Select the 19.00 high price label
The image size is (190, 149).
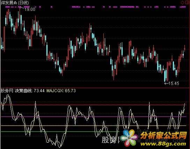click(x=30, y=9)
